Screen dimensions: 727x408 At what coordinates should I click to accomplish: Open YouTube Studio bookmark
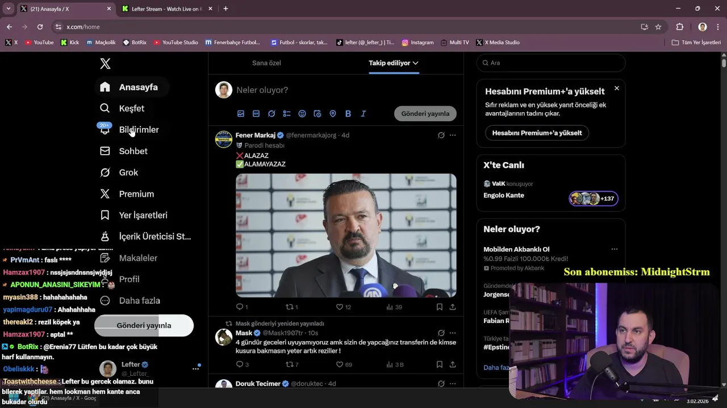click(176, 42)
